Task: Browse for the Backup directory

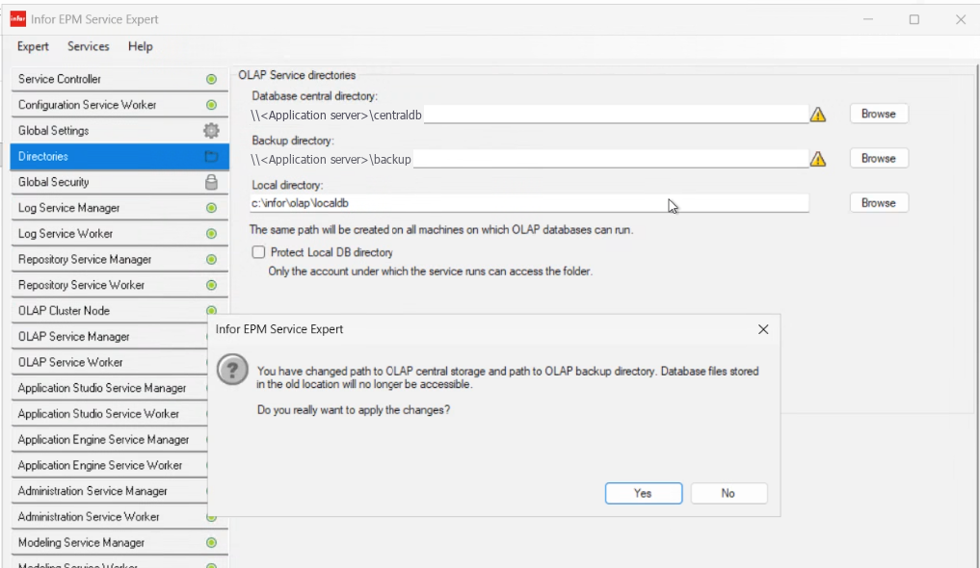Action: 878,159
